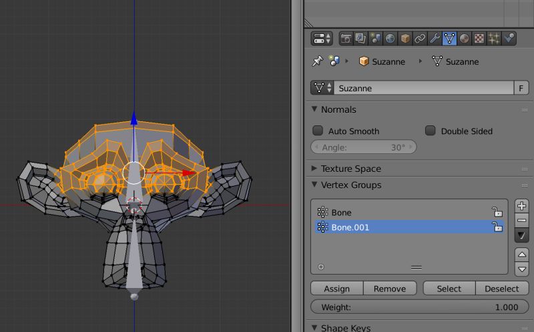Click the Vertex Groups panel drag grip
The width and height of the screenshot is (534, 332).
click(x=525, y=185)
